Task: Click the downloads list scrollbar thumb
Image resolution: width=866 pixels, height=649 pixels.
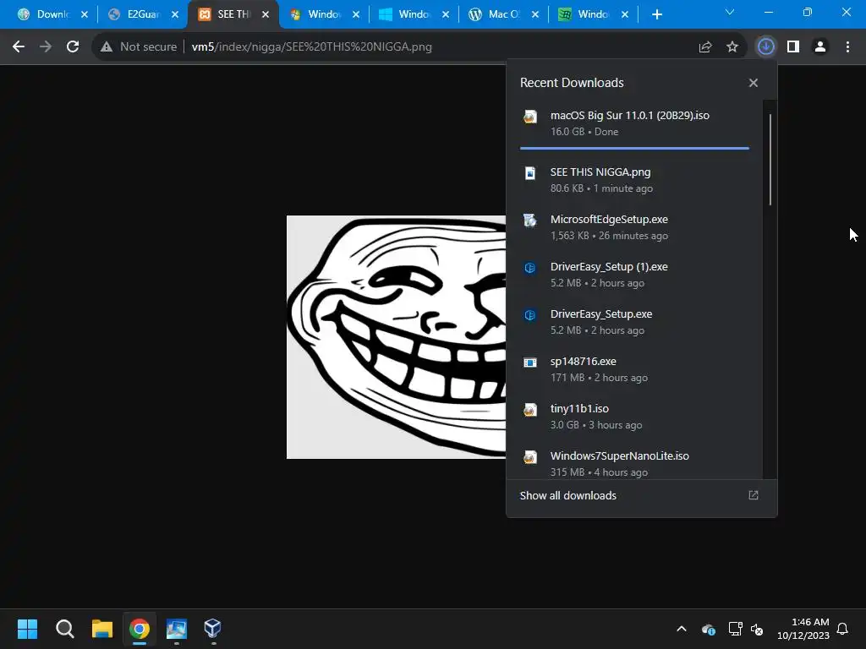Action: point(770,160)
